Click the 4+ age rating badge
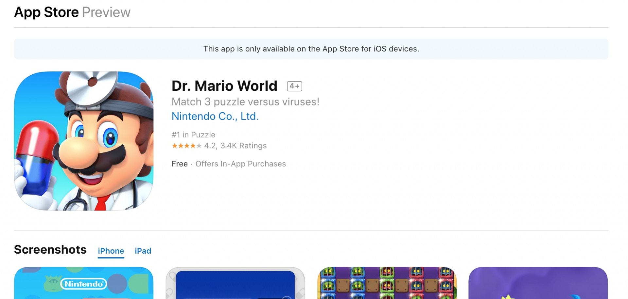 294,86
